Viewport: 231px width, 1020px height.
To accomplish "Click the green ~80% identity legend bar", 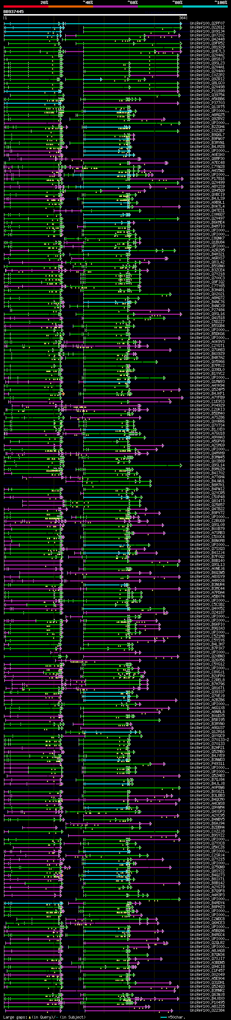I will point(160,7).
